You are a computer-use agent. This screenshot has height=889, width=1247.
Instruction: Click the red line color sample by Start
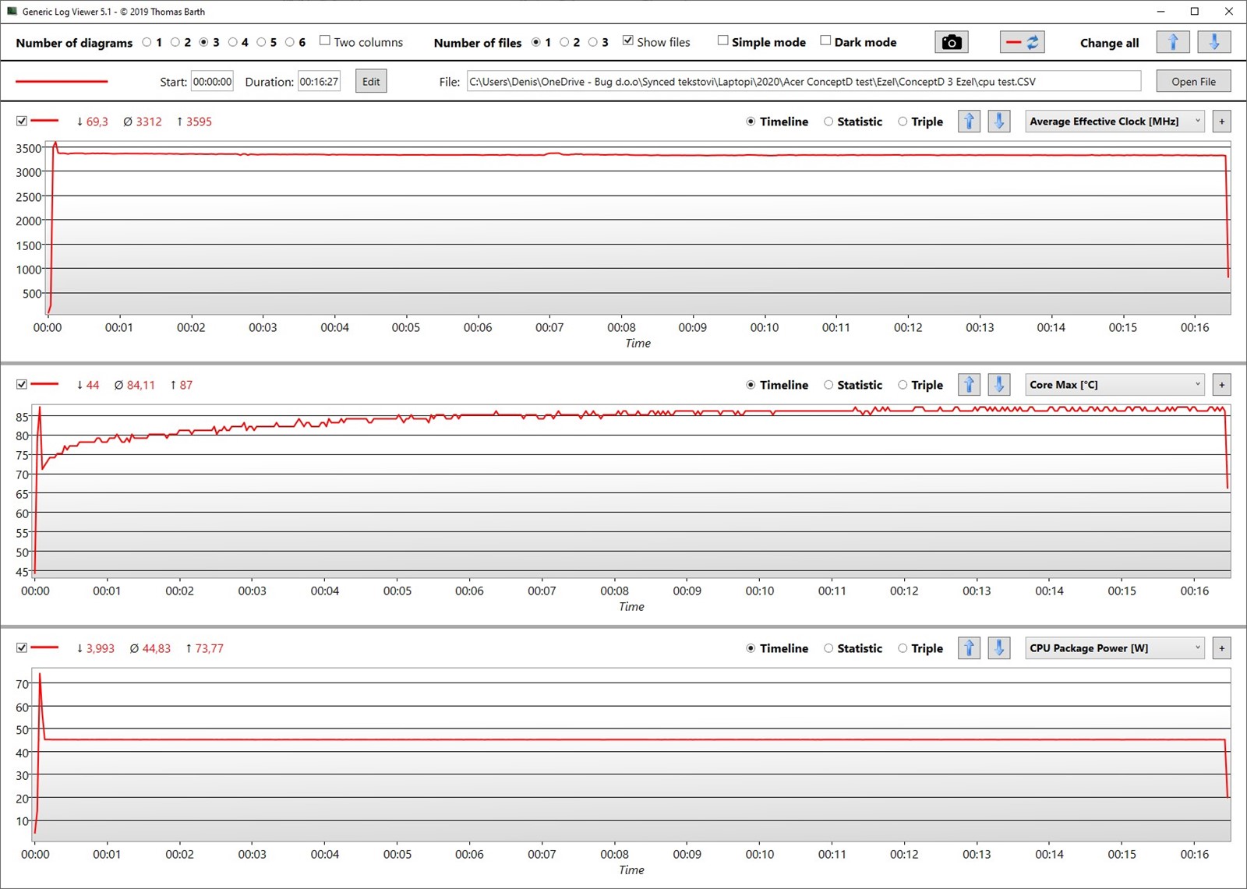(x=62, y=82)
